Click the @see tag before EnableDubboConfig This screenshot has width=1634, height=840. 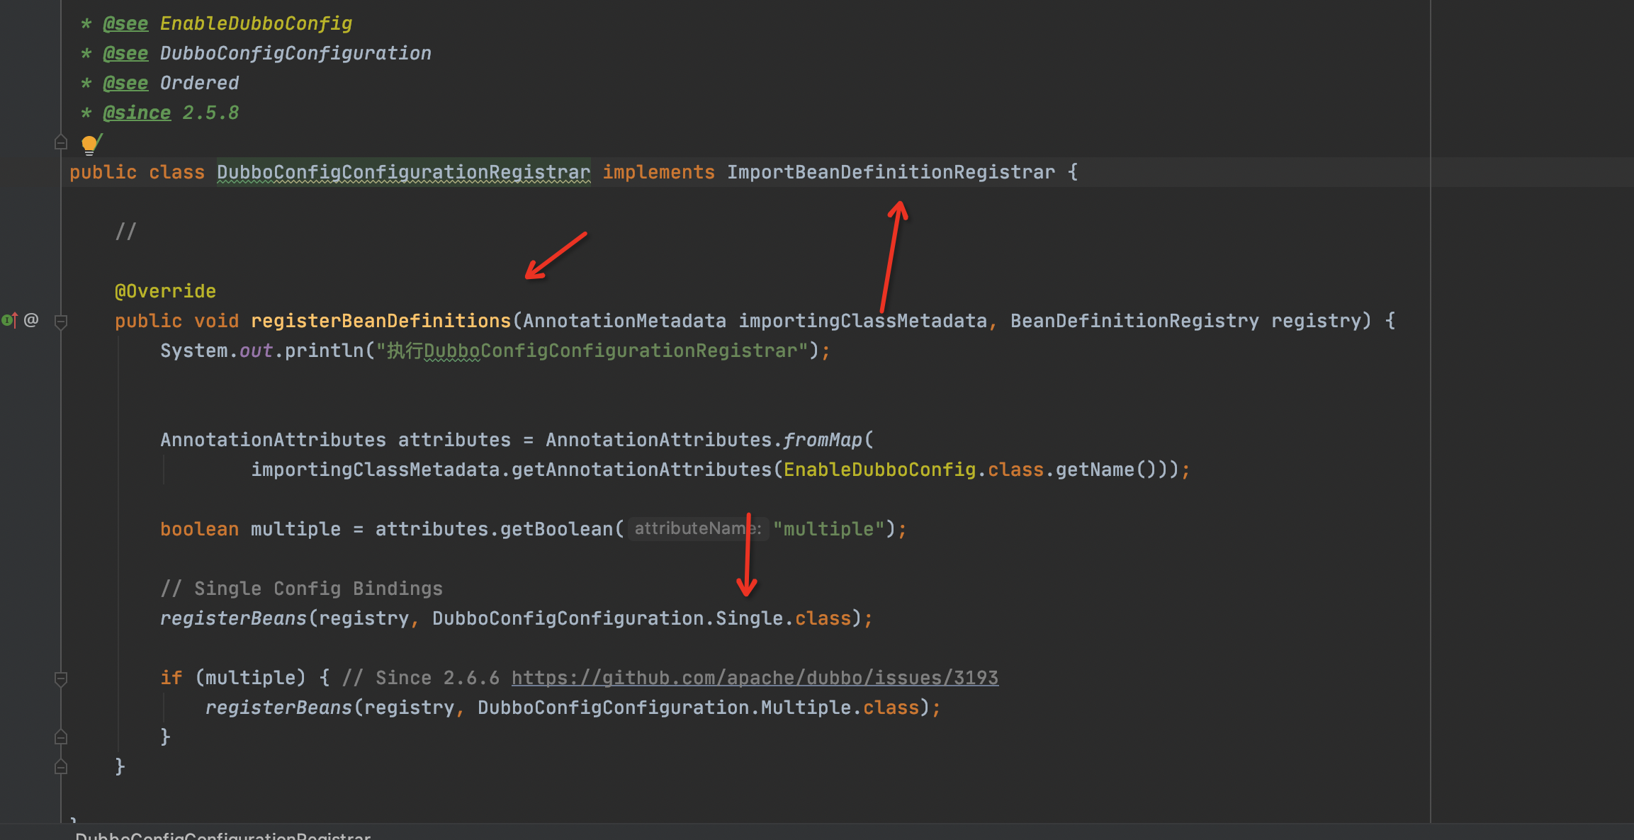pos(125,23)
